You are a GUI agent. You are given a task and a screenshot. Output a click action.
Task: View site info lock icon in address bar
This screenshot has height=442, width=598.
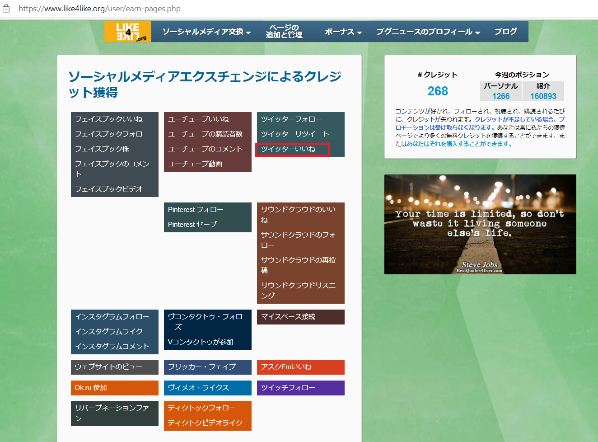coord(6,9)
